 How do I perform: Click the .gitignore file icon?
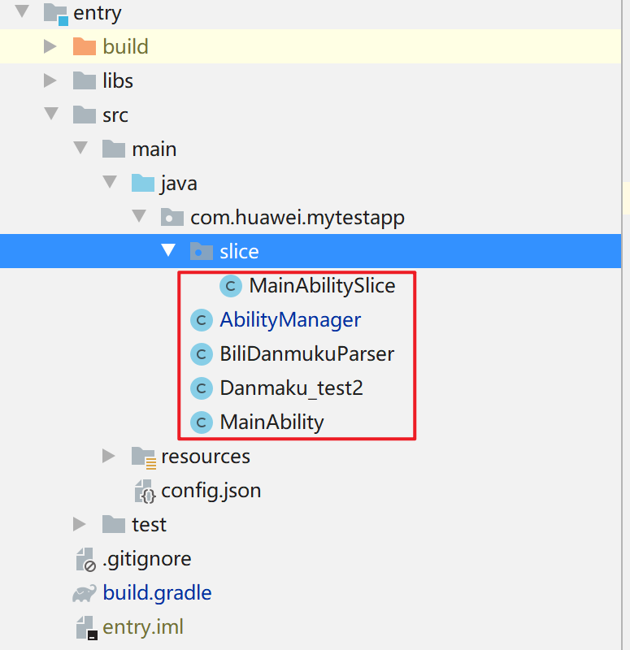[85, 559]
